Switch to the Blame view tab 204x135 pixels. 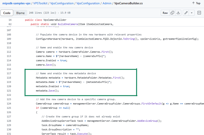[x=20, y=13]
